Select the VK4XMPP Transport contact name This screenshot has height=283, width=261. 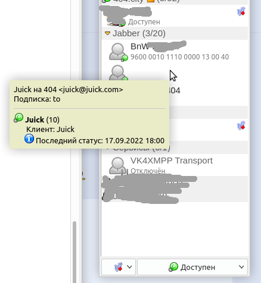(172, 161)
